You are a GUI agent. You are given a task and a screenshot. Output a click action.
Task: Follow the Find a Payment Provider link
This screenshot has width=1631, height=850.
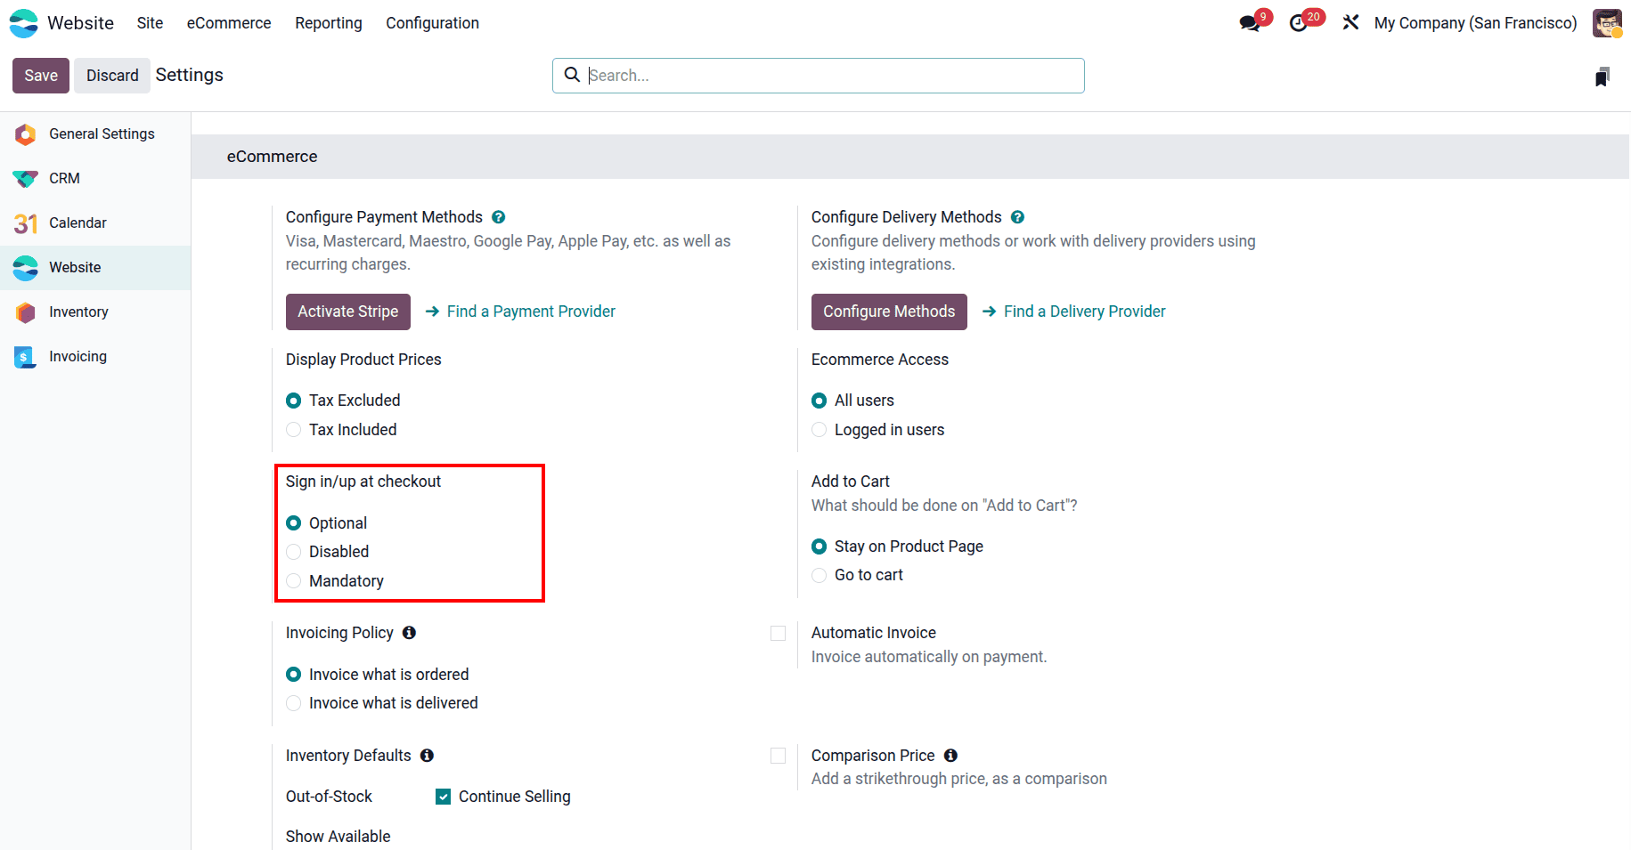coord(531,312)
